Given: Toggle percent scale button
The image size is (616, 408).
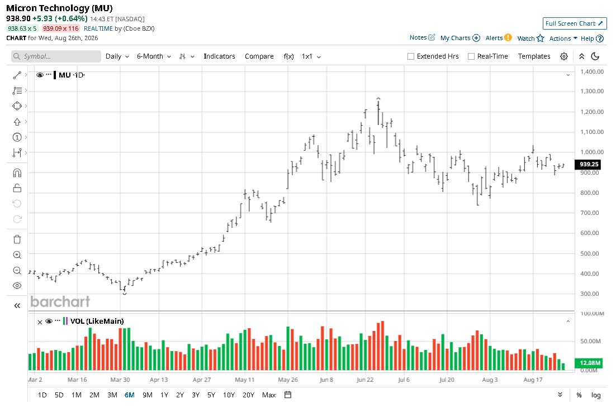Looking at the screenshot, I should coord(579,395).
